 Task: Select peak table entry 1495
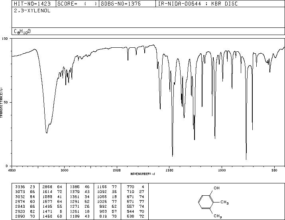(47, 206)
